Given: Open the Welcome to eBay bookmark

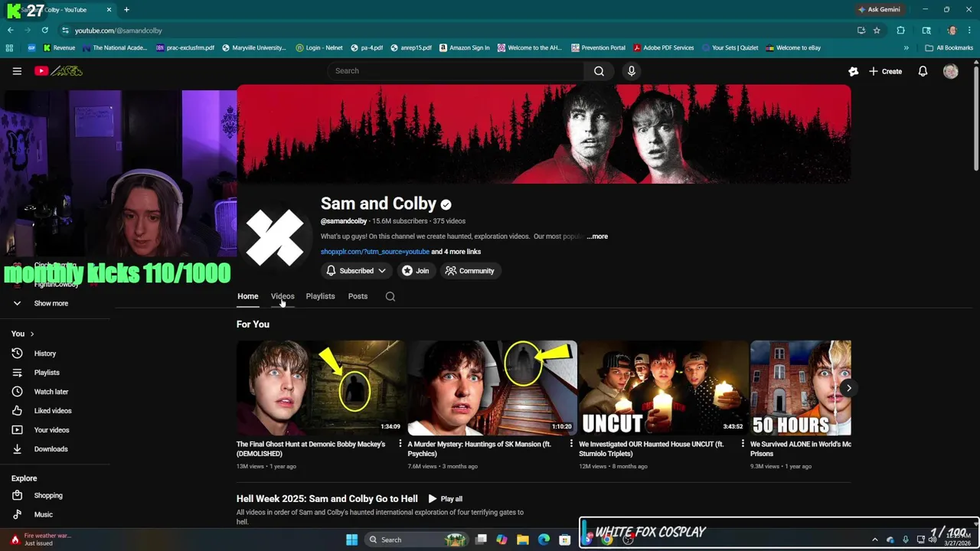Looking at the screenshot, I should pyautogui.click(x=793, y=47).
